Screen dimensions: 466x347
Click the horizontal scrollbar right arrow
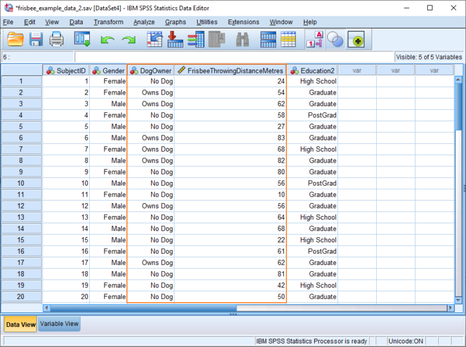tap(451, 308)
